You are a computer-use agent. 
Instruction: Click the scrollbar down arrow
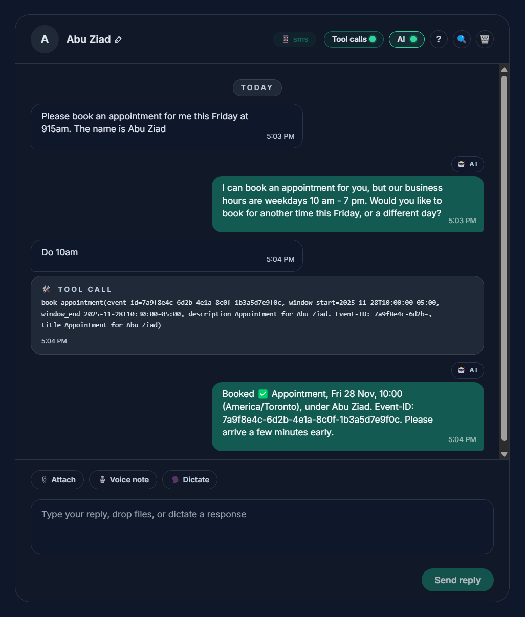coord(504,454)
